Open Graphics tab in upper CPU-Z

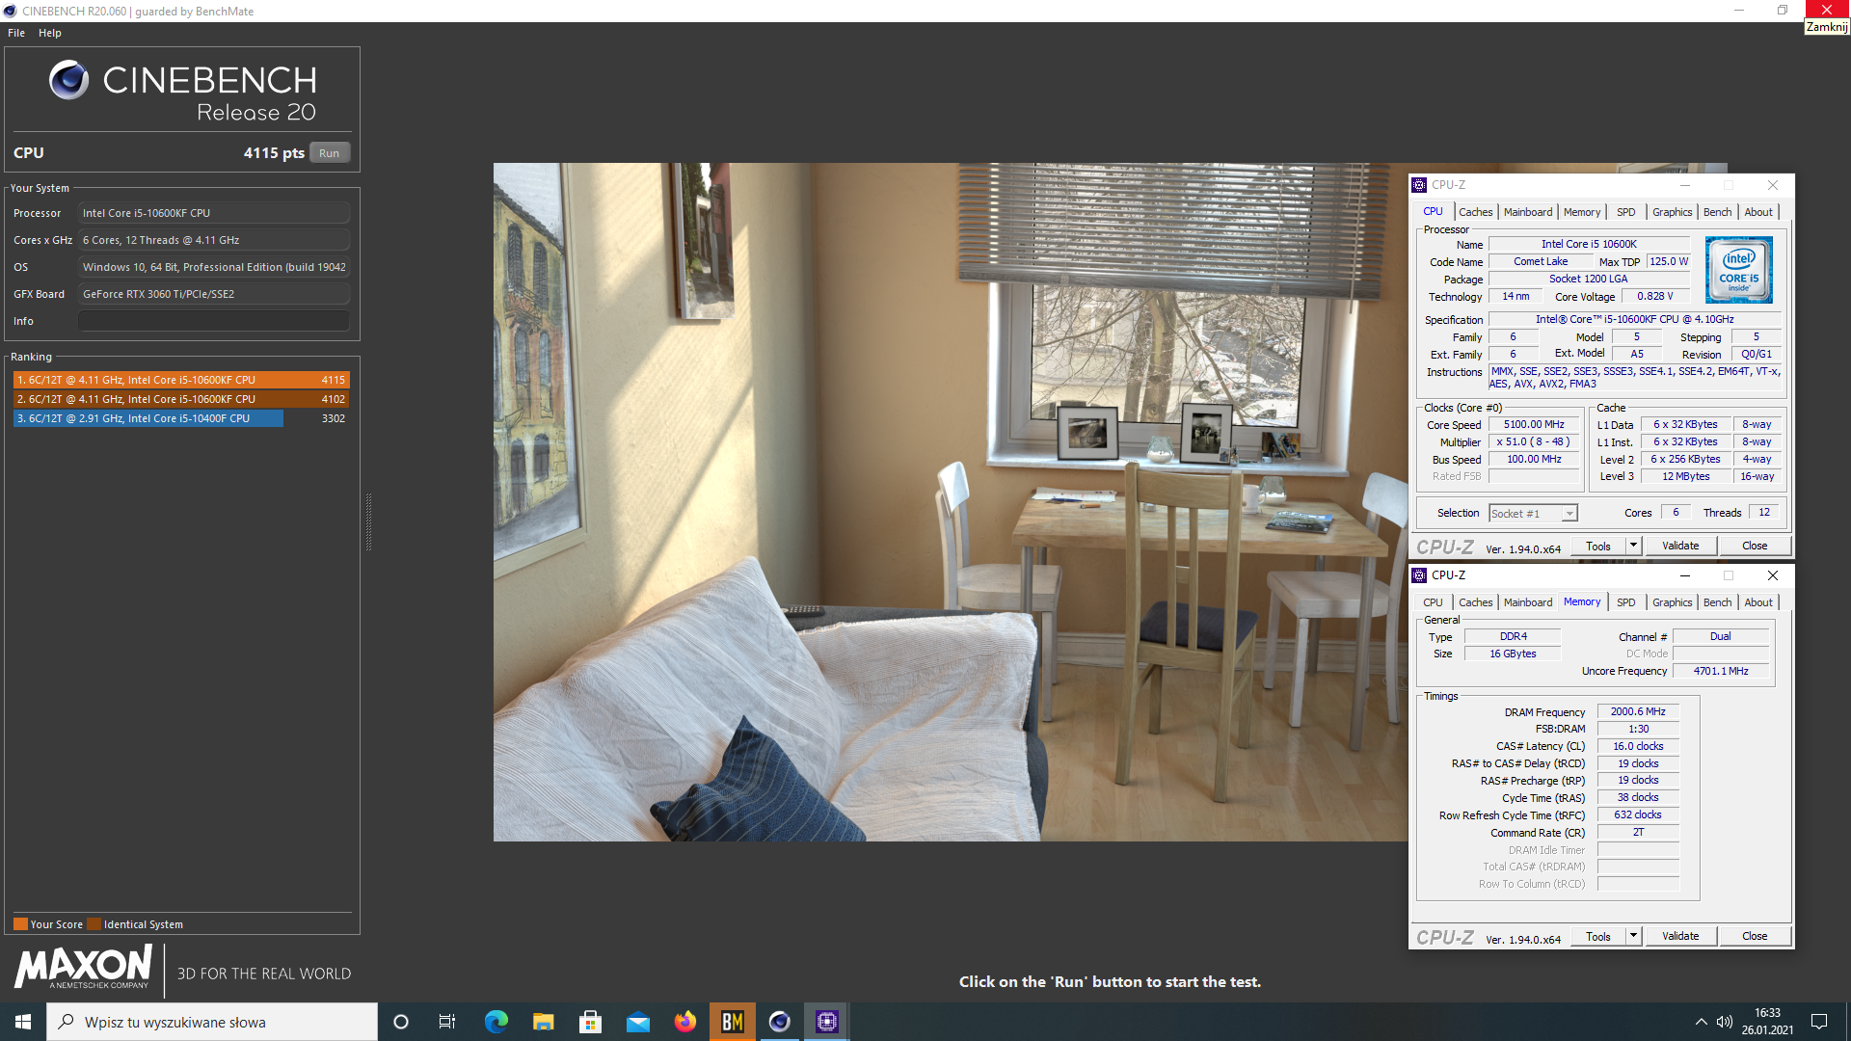pyautogui.click(x=1672, y=212)
